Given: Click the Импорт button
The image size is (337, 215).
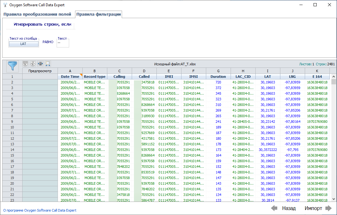Looking at the screenshot, I should tap(313, 208).
